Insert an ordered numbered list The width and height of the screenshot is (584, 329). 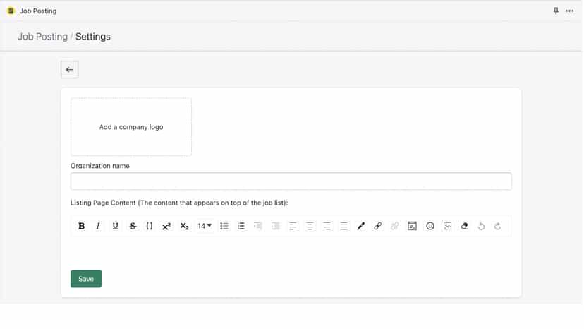(x=241, y=226)
